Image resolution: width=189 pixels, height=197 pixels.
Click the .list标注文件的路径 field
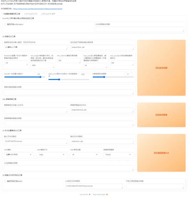coord(94,186)
